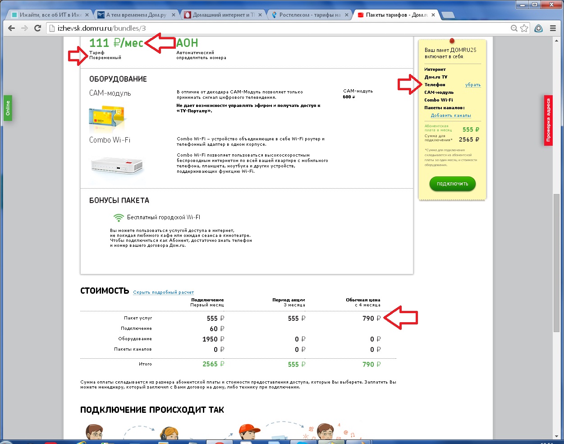564x444 pixels.
Task: Click the scrollbar up arrow
Action: pyautogui.click(x=556, y=41)
